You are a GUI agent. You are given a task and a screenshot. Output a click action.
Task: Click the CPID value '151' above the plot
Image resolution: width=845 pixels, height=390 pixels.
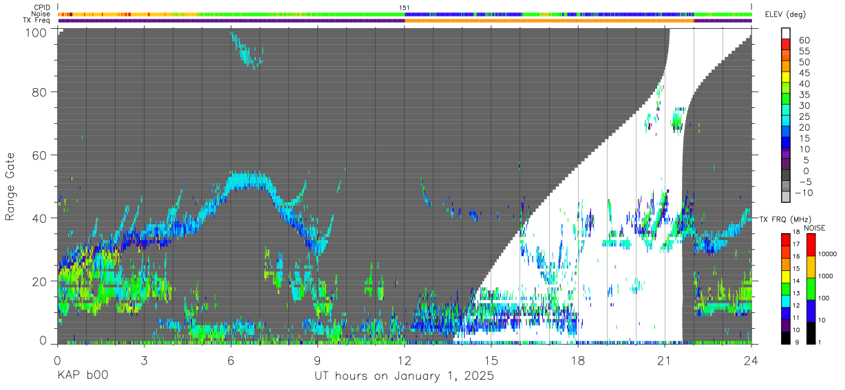[405, 8]
